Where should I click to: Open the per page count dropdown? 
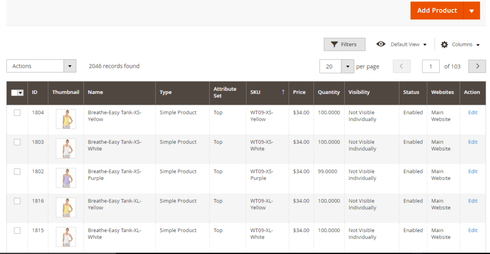[x=347, y=66]
